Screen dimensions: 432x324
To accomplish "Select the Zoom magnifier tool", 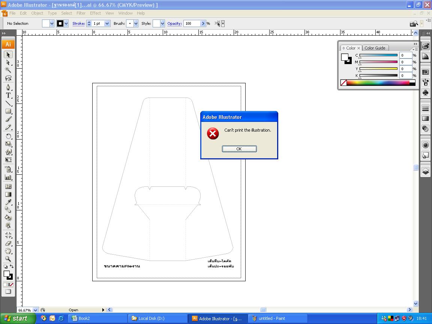I will [x=8, y=259].
